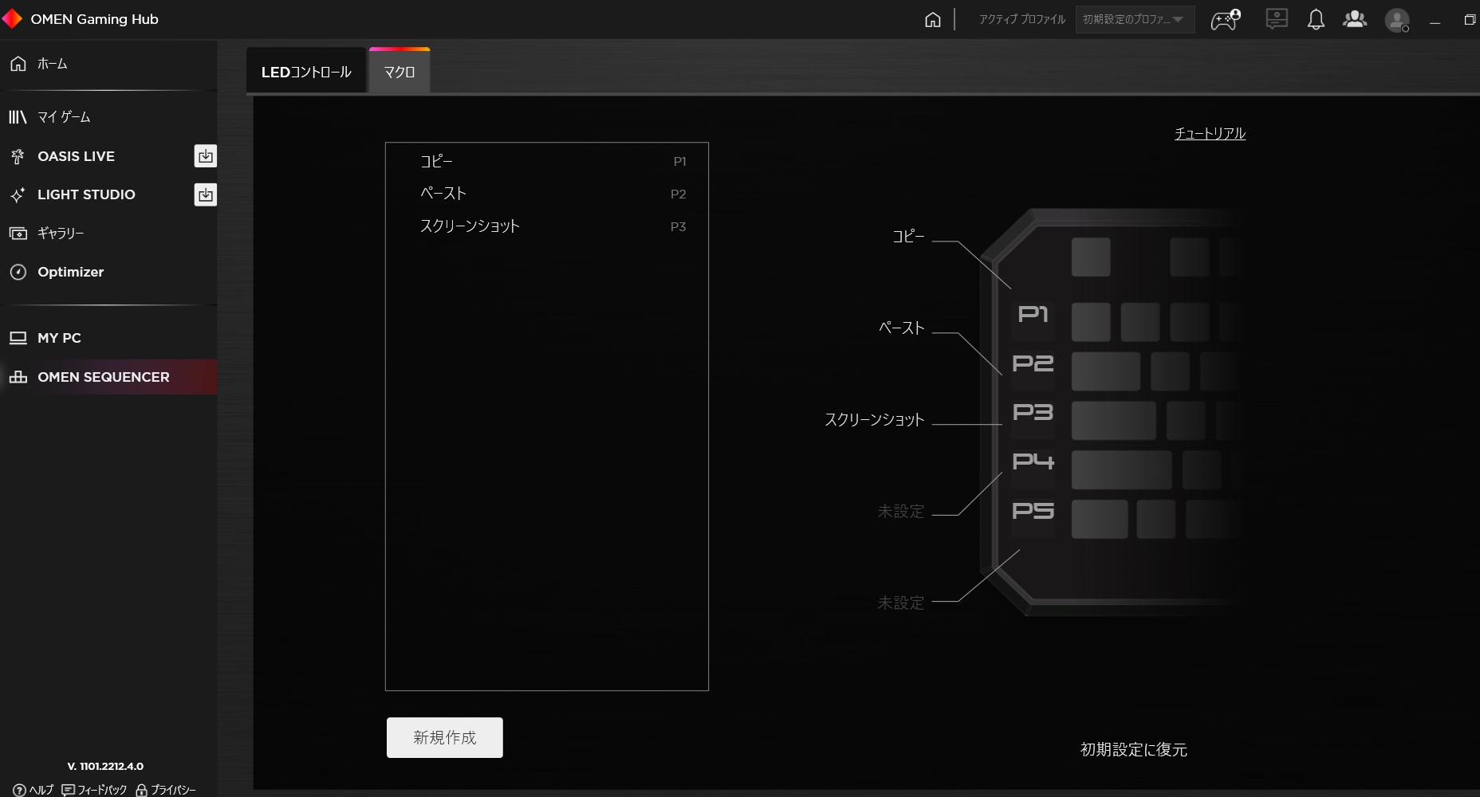Click the フィードバック speech bubble icon
This screenshot has width=1480, height=797.
click(68, 790)
